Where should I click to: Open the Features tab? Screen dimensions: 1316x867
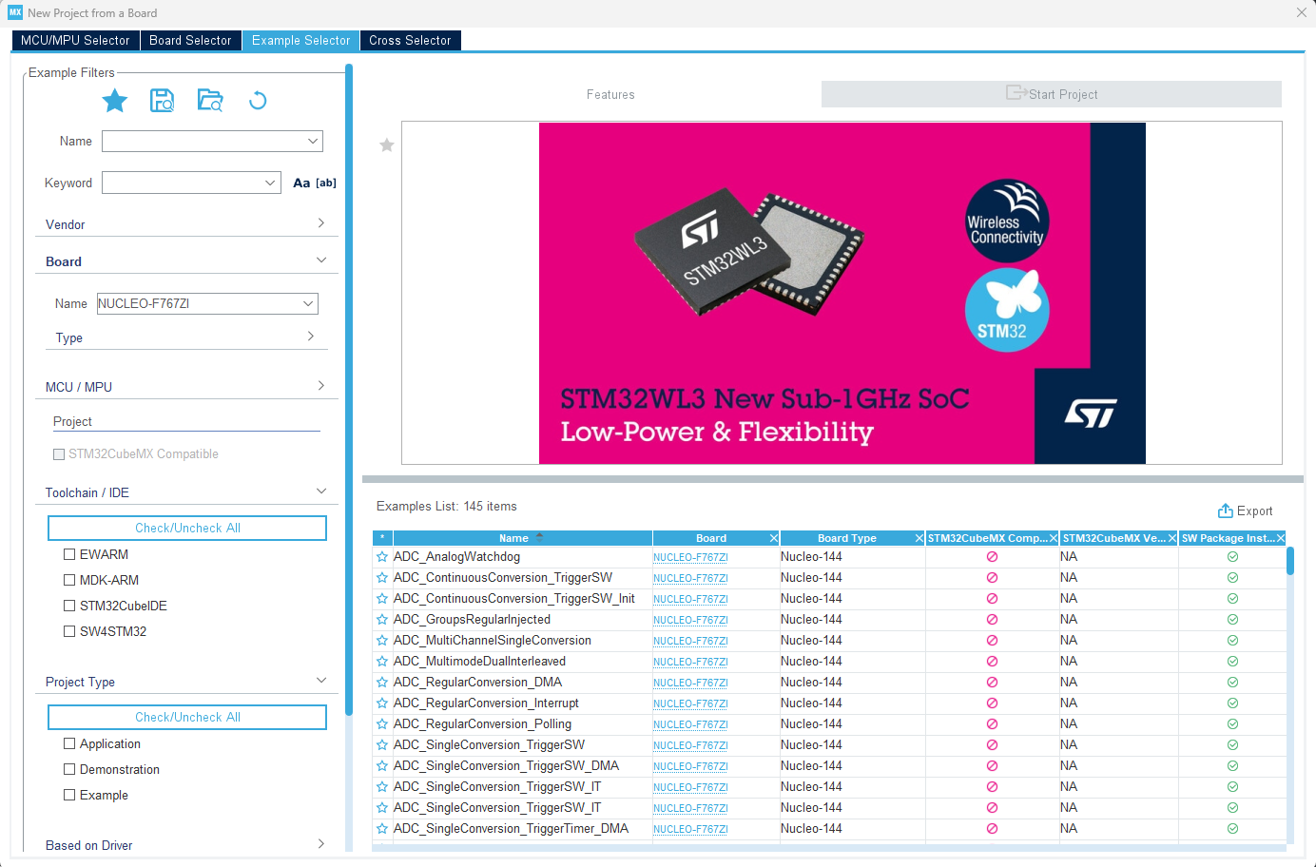coord(610,94)
